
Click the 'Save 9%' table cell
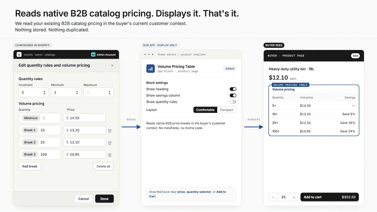[x=349, y=114]
